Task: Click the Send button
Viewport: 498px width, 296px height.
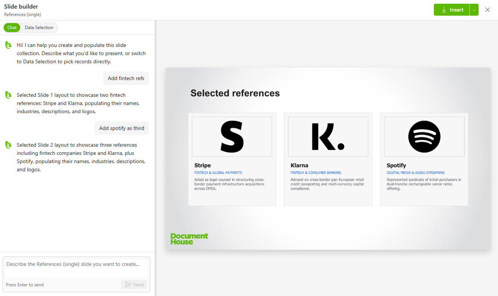Action: tap(134, 284)
